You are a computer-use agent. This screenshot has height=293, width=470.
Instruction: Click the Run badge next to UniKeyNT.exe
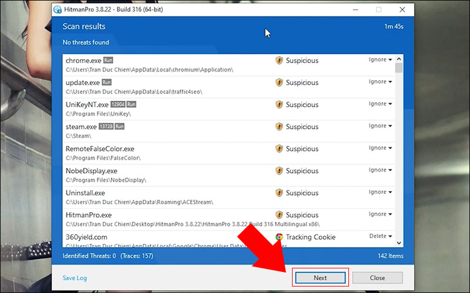pyautogui.click(x=131, y=104)
